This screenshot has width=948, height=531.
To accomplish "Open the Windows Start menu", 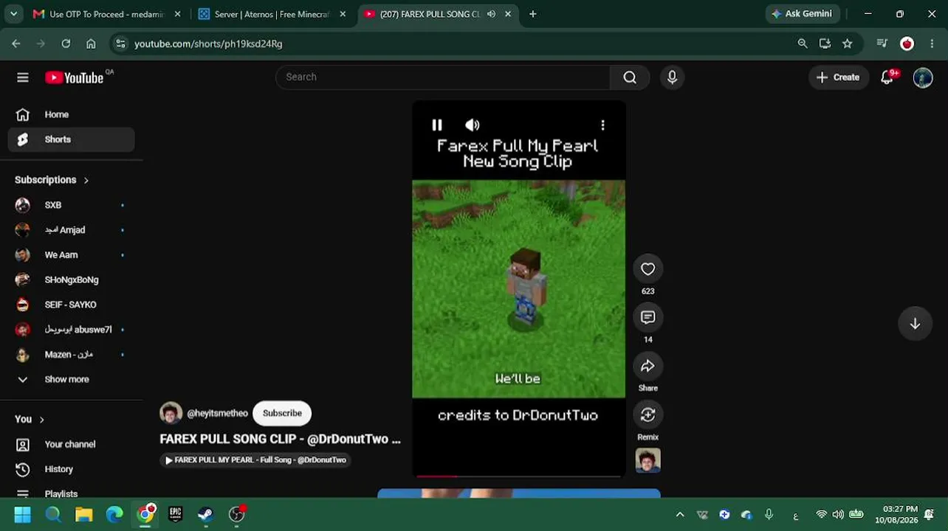I will coord(22,514).
